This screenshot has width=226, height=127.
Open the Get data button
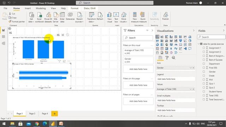(31, 17)
